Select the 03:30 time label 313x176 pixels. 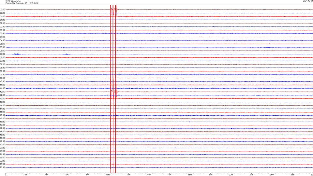[x=2, y=34]
